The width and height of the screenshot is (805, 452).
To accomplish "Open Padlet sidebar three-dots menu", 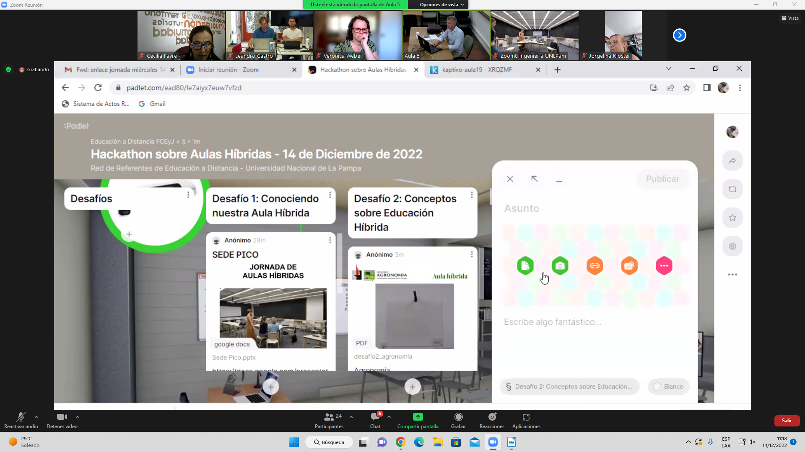I will [x=732, y=275].
